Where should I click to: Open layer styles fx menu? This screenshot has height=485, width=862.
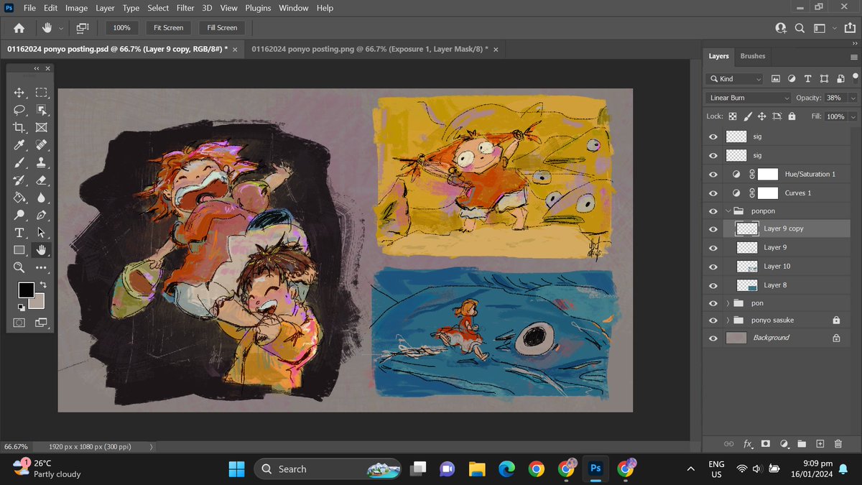[748, 444]
